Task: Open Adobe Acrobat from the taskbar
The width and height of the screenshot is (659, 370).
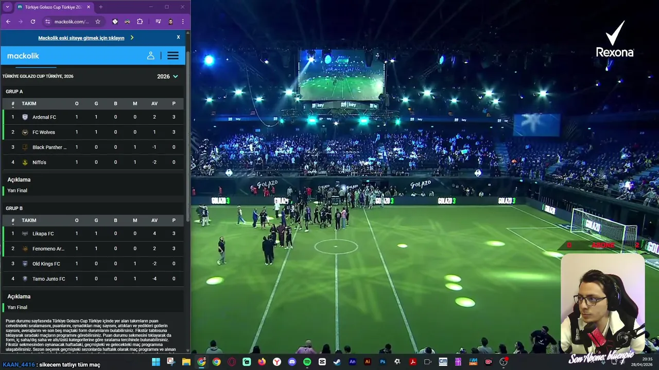Action: 413,362
